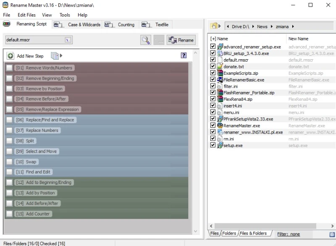Viewport: 336px width, 246px height.
Task: Switch to the Folders view tab
Action: (x=229, y=233)
